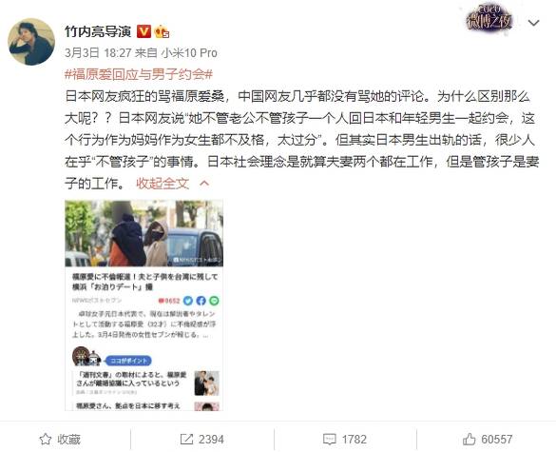This screenshot has height=452, width=556.
Task: Open the 竹内亮导演 username link
Action: point(98,31)
